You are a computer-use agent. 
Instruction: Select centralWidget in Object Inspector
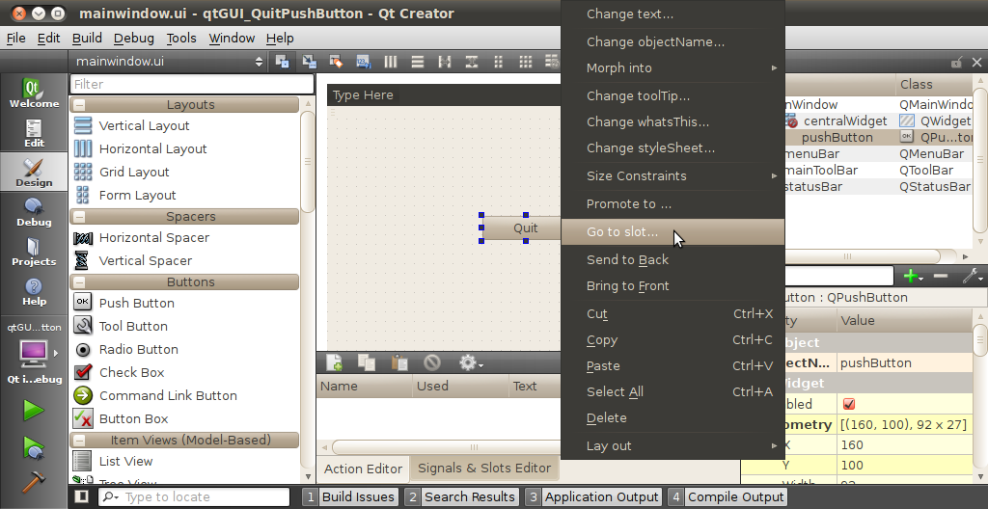pyautogui.click(x=843, y=121)
